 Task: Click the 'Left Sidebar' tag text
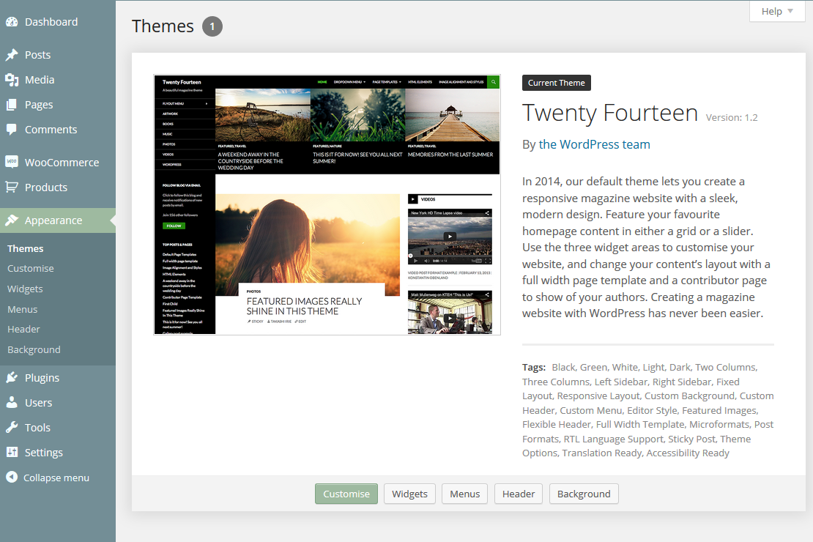point(620,382)
